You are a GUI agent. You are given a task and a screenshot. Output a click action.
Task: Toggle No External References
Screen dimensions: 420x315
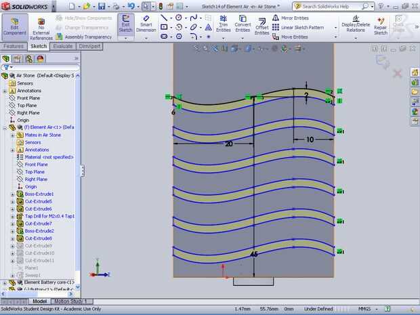coord(41,29)
